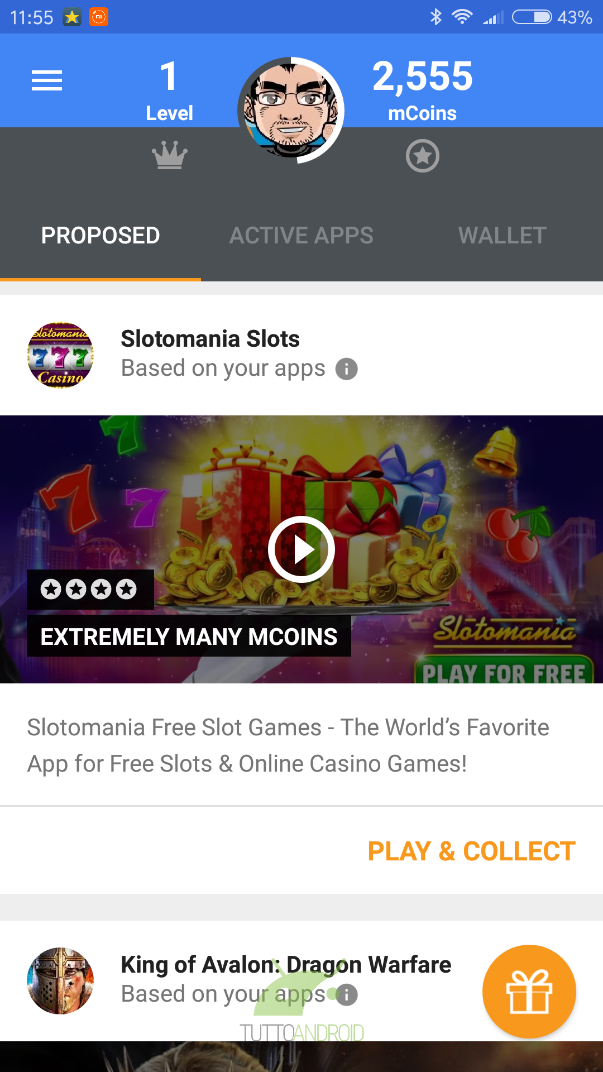Tap the 2,555 mCoins balance
This screenshot has width=603, height=1072.
click(x=423, y=90)
